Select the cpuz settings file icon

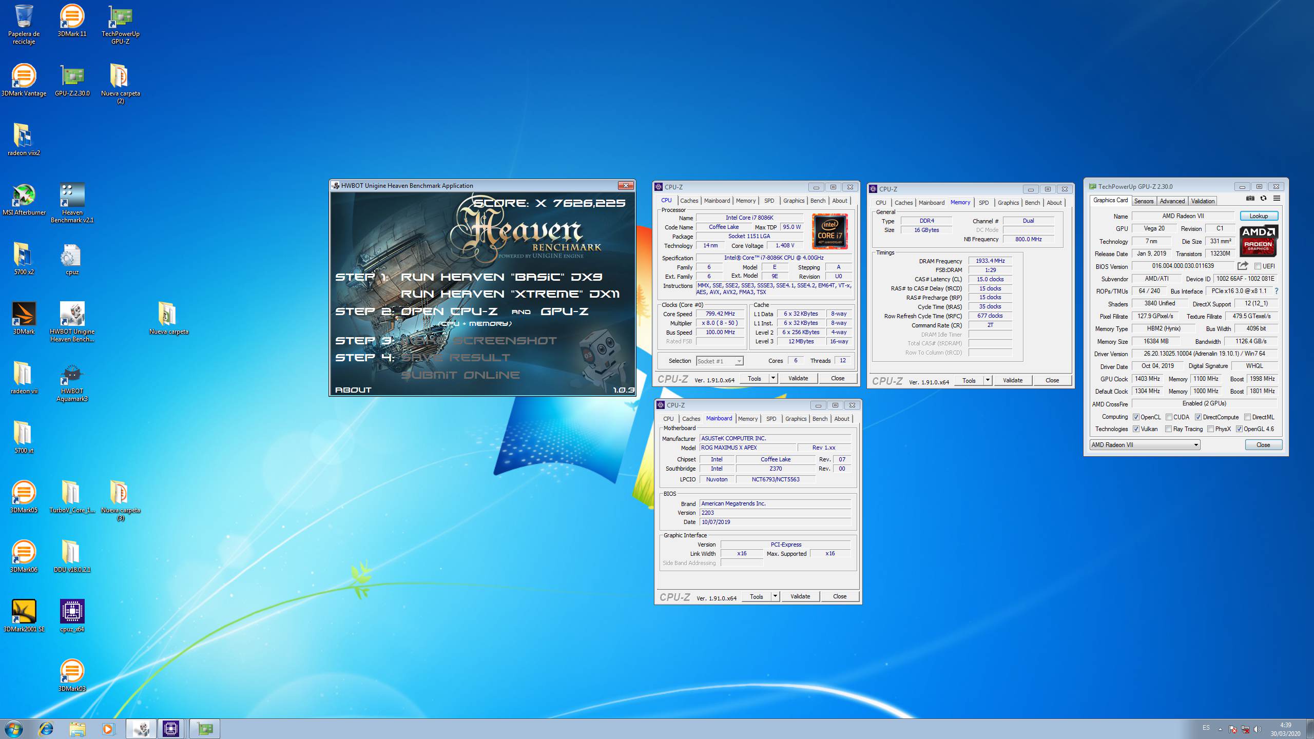72,259
